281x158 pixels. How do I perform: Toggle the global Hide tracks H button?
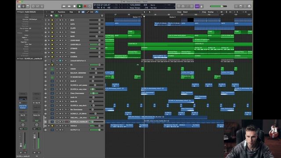click(56, 16)
